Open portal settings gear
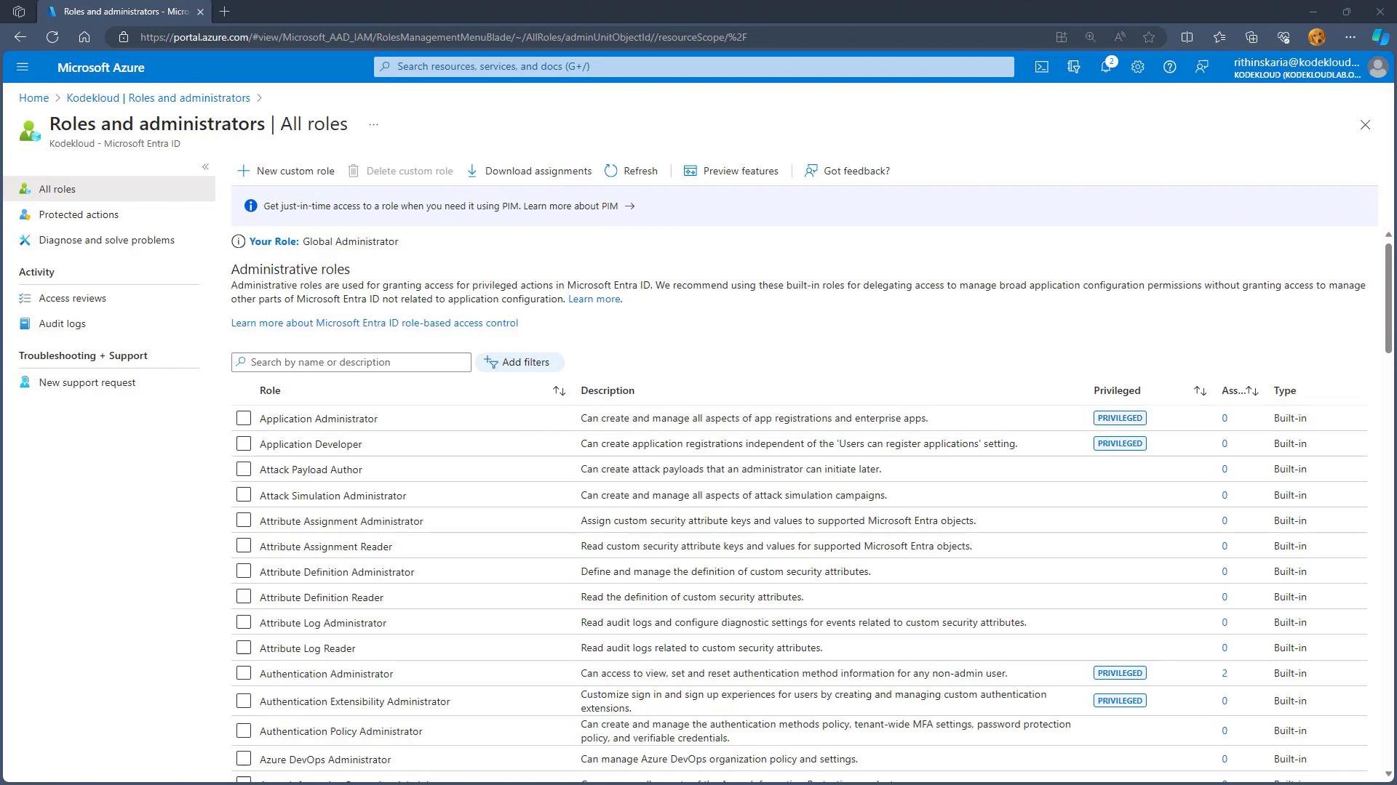This screenshot has width=1397, height=785. pos(1137,67)
